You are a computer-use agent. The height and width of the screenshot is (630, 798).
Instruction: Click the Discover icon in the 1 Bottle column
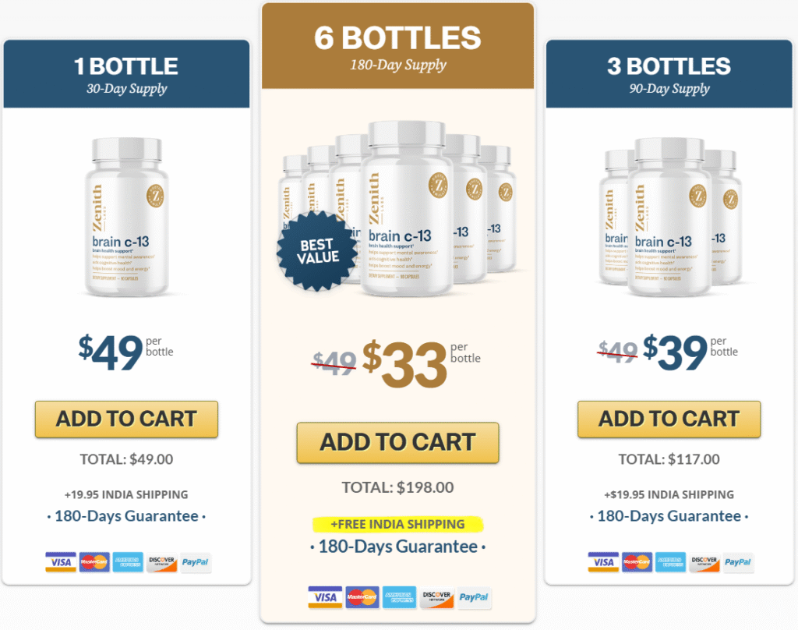click(161, 562)
